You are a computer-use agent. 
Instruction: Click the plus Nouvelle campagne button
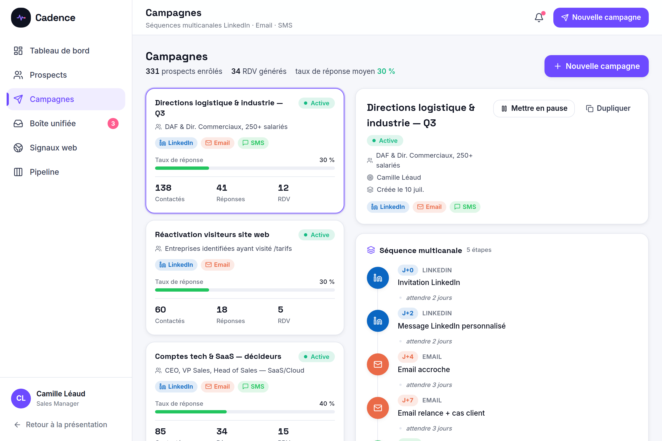point(596,66)
